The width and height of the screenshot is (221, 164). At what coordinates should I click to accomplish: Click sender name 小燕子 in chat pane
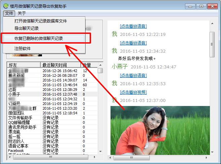[x=120, y=66]
